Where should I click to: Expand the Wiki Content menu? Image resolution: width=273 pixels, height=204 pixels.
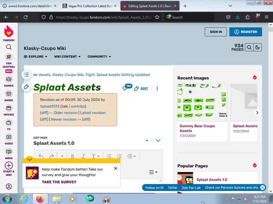pos(67,57)
